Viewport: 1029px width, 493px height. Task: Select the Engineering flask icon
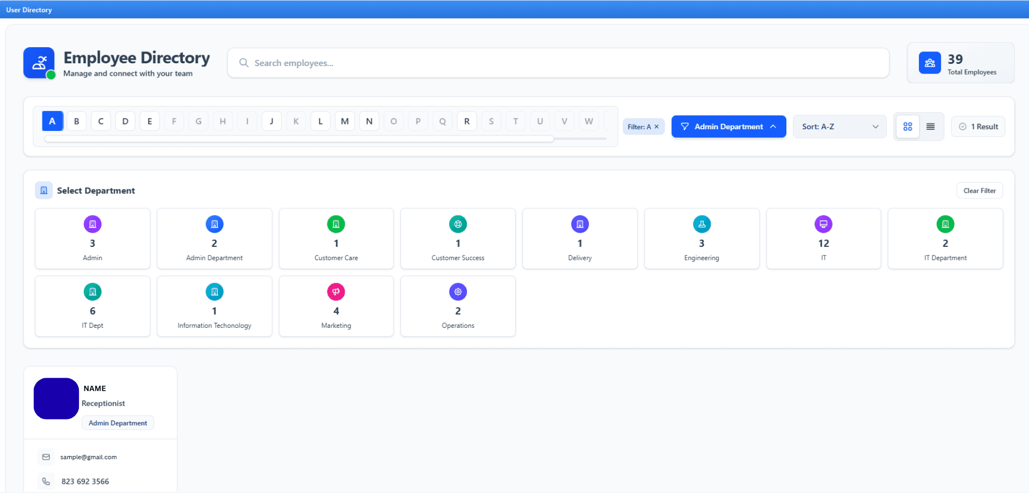pyautogui.click(x=702, y=224)
